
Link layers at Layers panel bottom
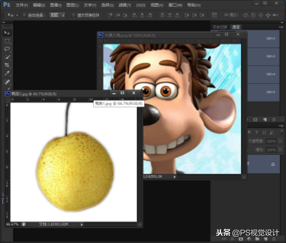pos(224,239)
